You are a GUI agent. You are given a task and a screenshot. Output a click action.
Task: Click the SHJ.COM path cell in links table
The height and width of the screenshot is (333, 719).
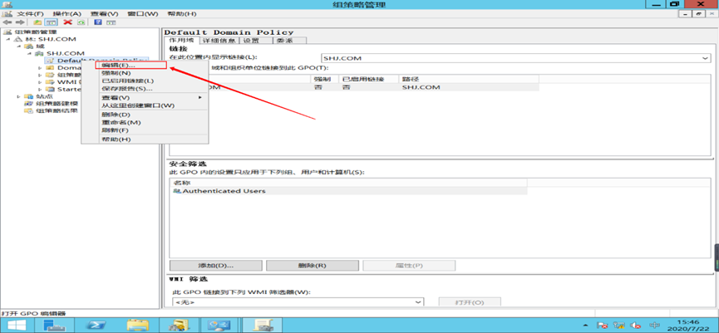(421, 87)
